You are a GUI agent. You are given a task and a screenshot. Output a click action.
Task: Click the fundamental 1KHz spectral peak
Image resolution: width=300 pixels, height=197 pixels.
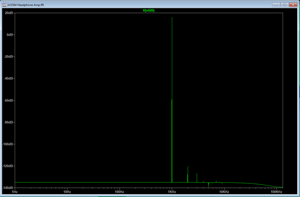click(172, 100)
